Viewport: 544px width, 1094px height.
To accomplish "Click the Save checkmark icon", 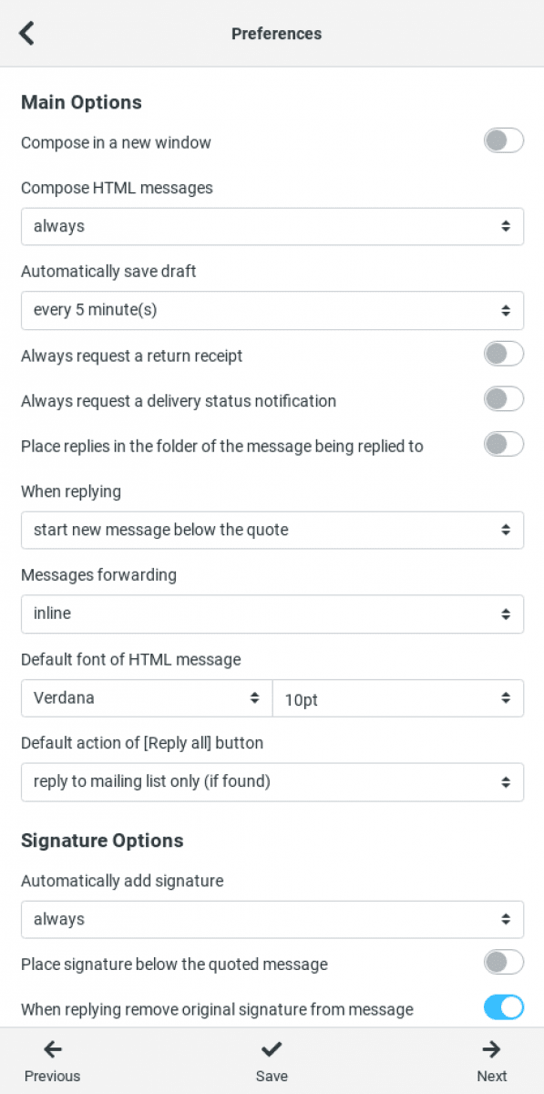I will point(272,1048).
